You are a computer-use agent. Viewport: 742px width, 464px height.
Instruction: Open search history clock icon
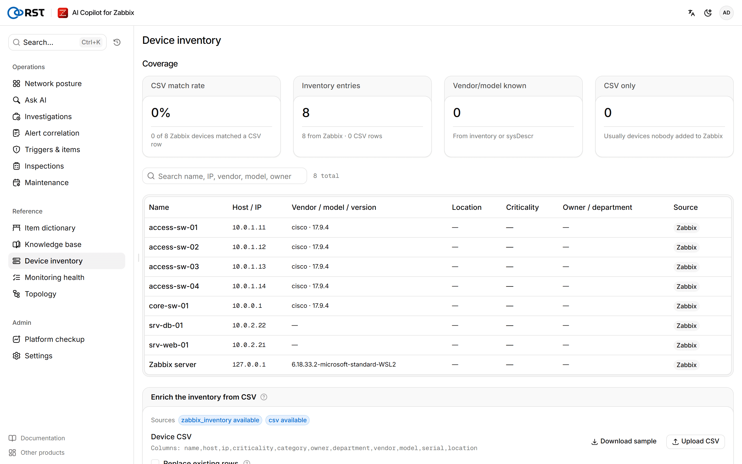tap(117, 42)
